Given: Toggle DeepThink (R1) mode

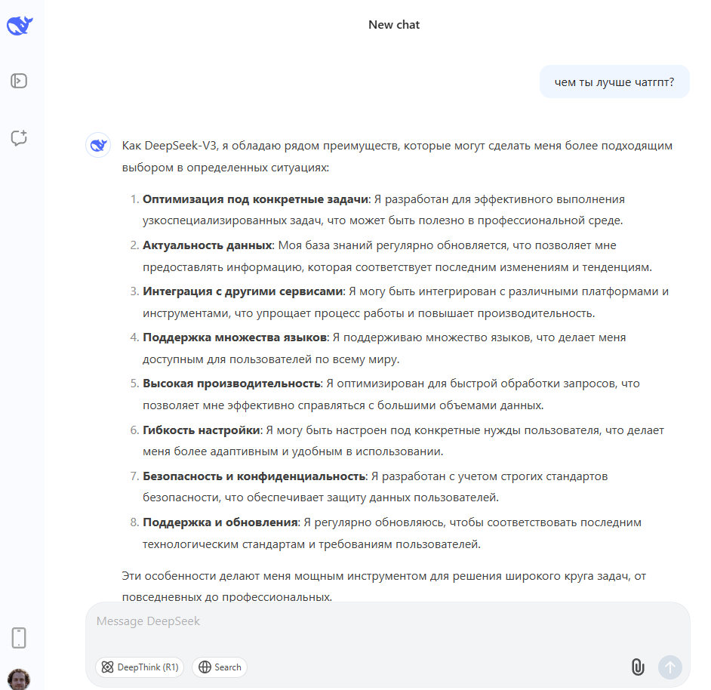Looking at the screenshot, I should [x=140, y=667].
